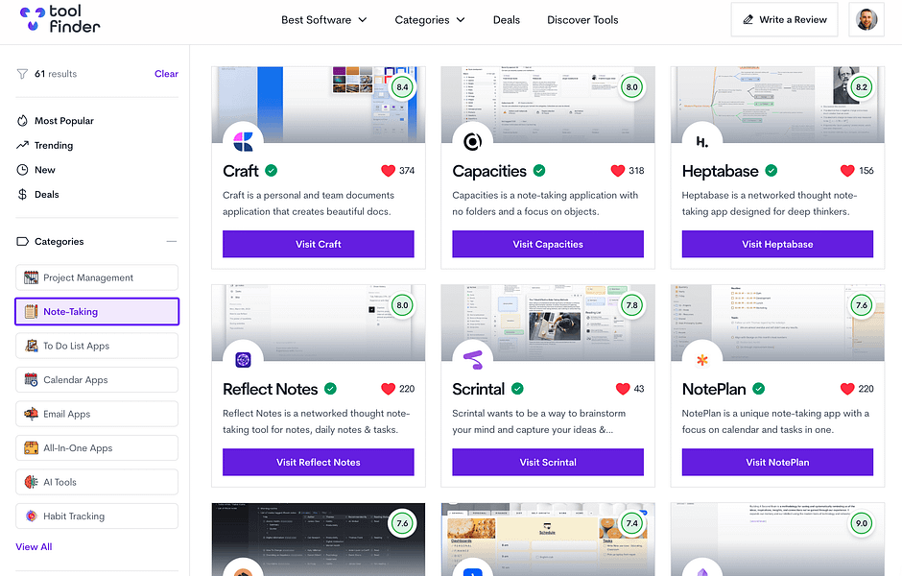Expand the Categories nav dropdown
902x576 pixels.
pos(430,19)
